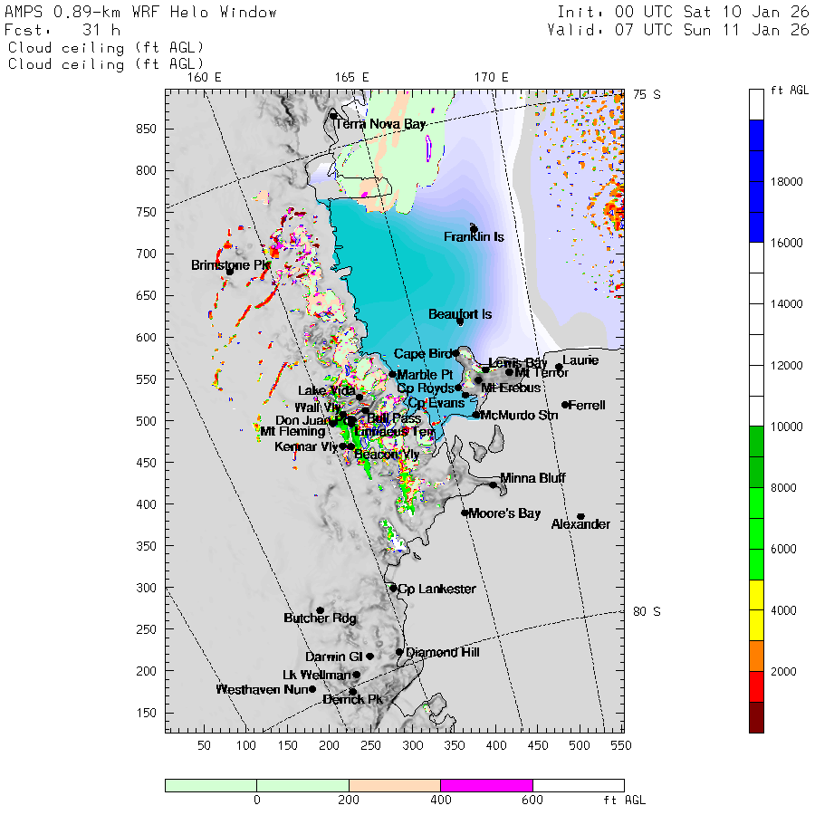Click the Beaufort Is location marker

pyautogui.click(x=460, y=321)
